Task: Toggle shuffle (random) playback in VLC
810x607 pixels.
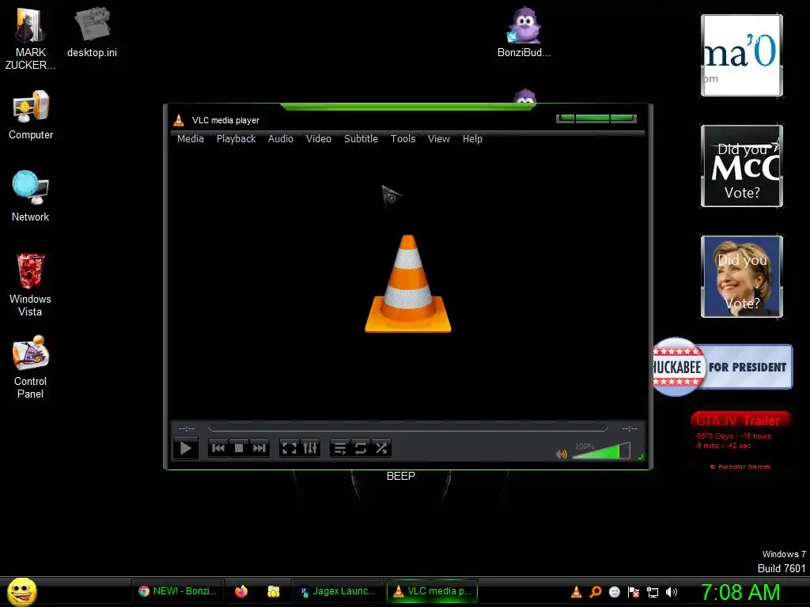Action: click(381, 448)
